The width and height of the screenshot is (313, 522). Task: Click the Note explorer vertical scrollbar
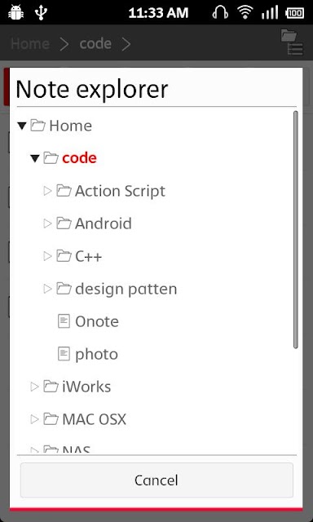295,230
